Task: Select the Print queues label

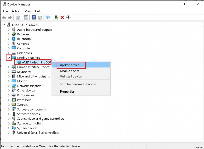Action: click(x=26, y=95)
